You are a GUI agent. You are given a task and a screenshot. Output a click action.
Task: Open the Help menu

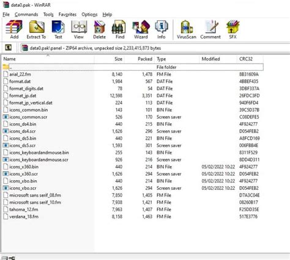click(x=107, y=15)
